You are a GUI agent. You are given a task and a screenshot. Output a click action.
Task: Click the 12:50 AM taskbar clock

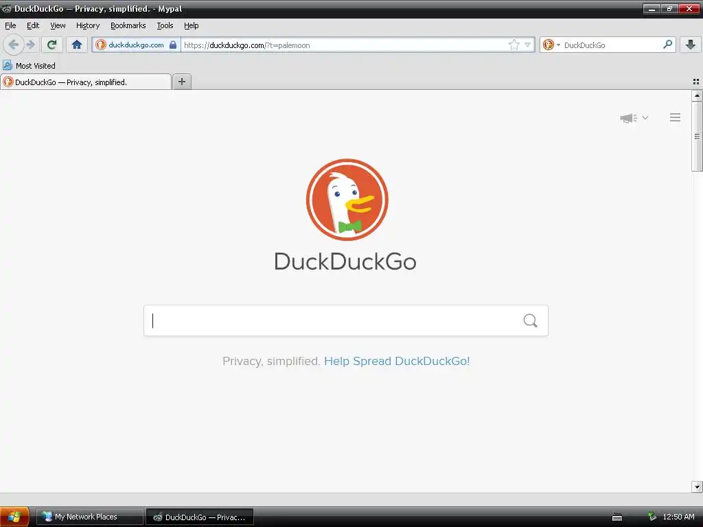click(678, 517)
